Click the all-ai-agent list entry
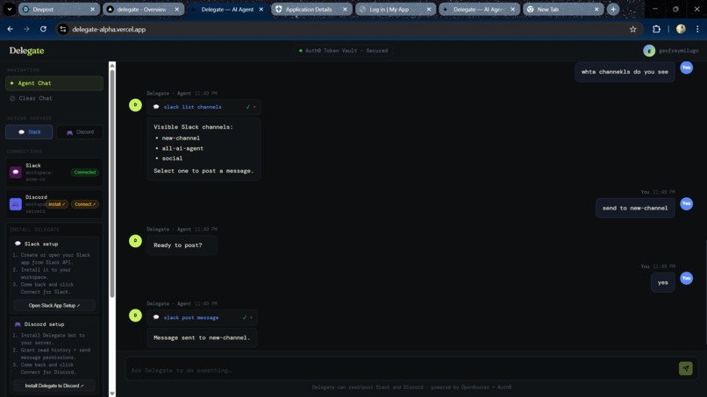This screenshot has width=707, height=397. [182, 148]
